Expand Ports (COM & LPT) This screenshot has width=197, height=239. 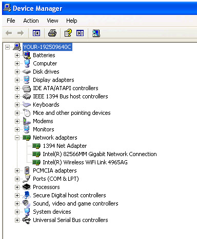click(x=17, y=179)
